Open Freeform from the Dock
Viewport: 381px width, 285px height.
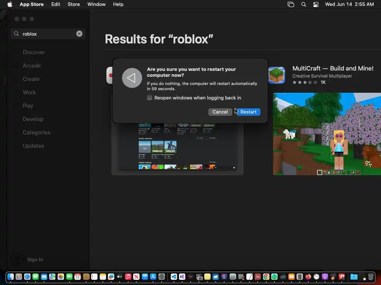111,276
